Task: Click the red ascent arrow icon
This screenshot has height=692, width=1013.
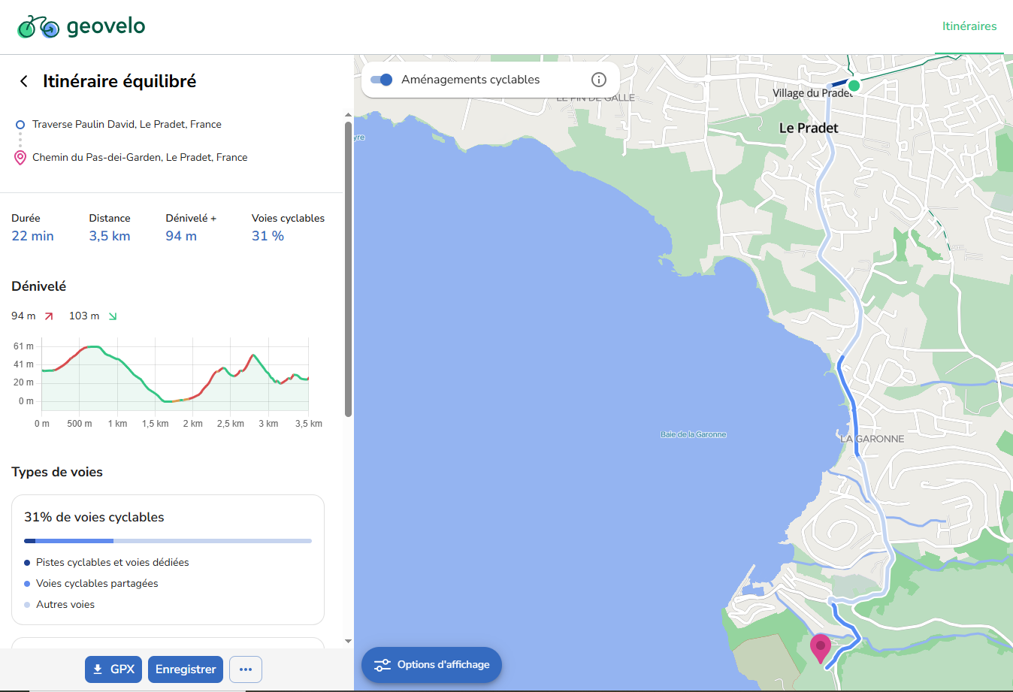Action: click(x=49, y=316)
